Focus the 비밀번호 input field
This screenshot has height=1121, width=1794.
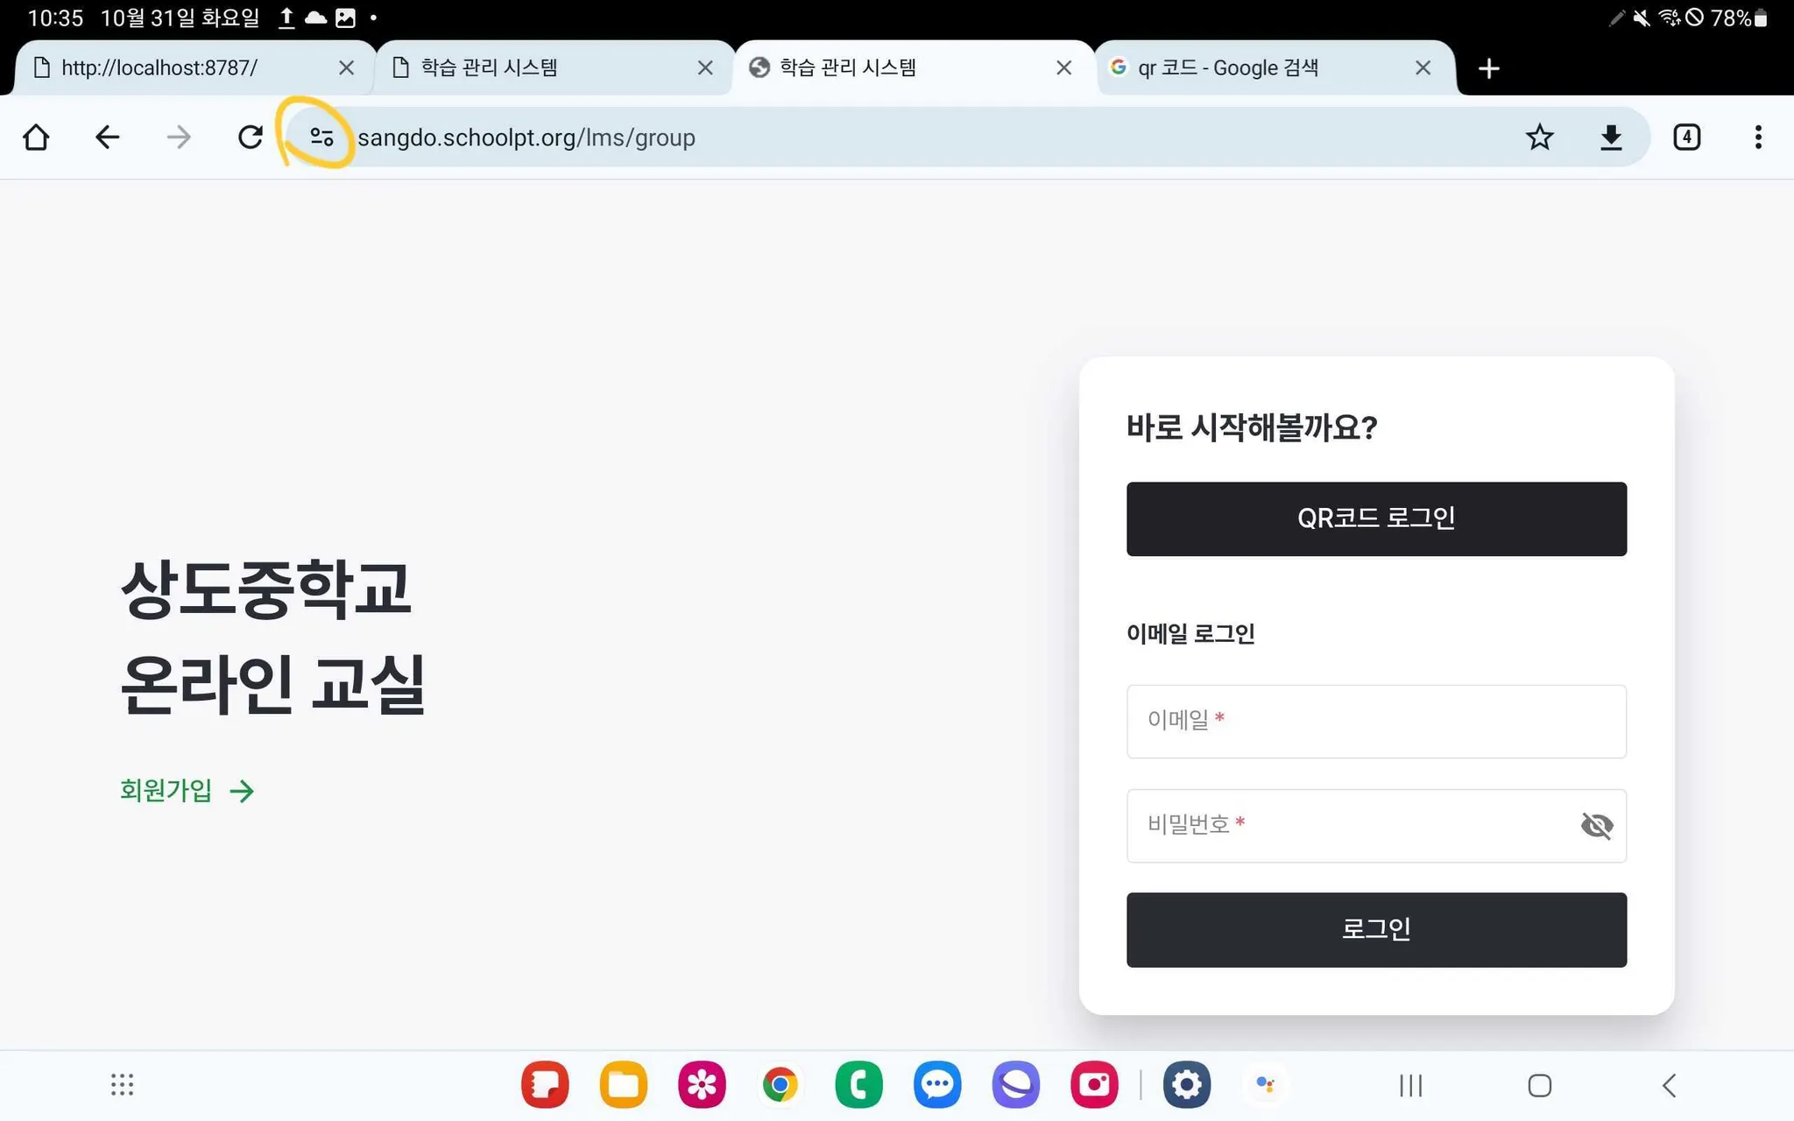(x=1349, y=825)
